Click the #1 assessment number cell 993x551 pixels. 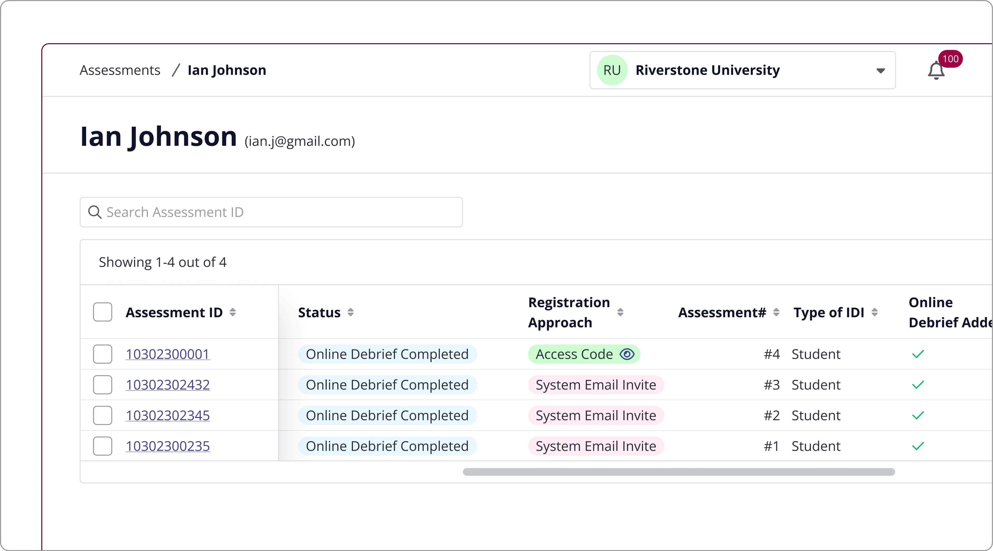click(x=772, y=446)
